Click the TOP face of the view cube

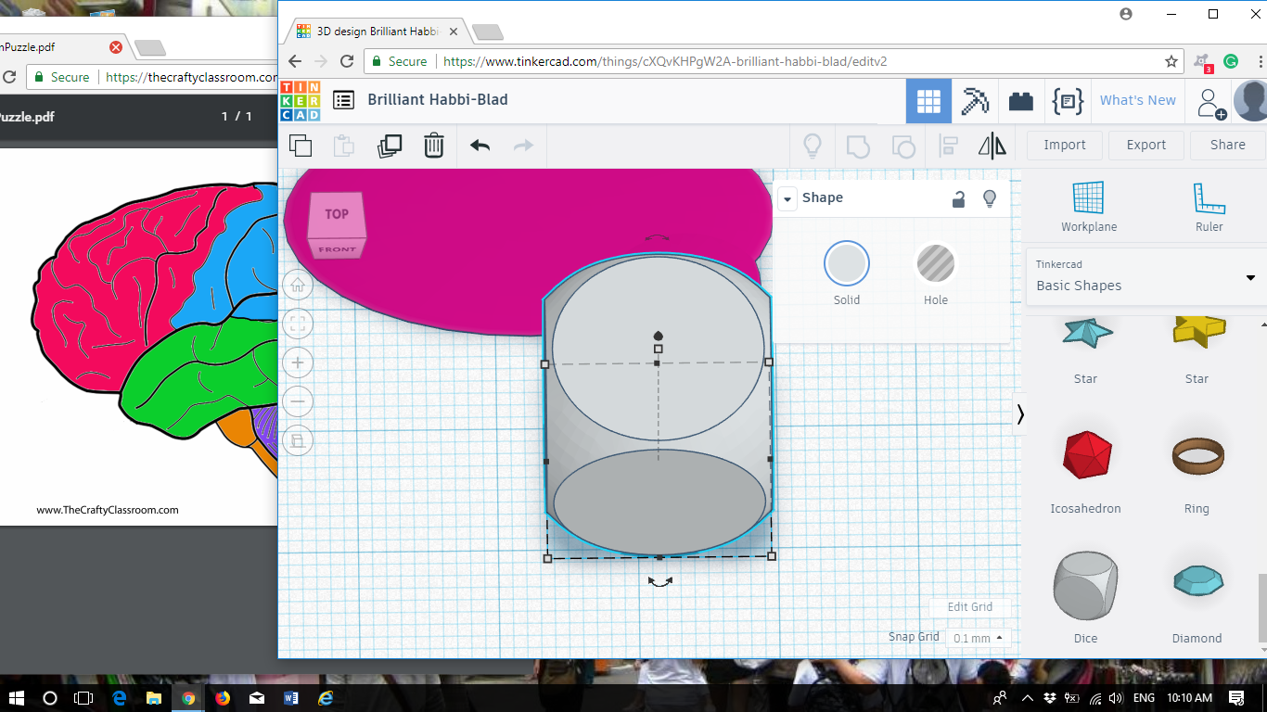pyautogui.click(x=337, y=214)
